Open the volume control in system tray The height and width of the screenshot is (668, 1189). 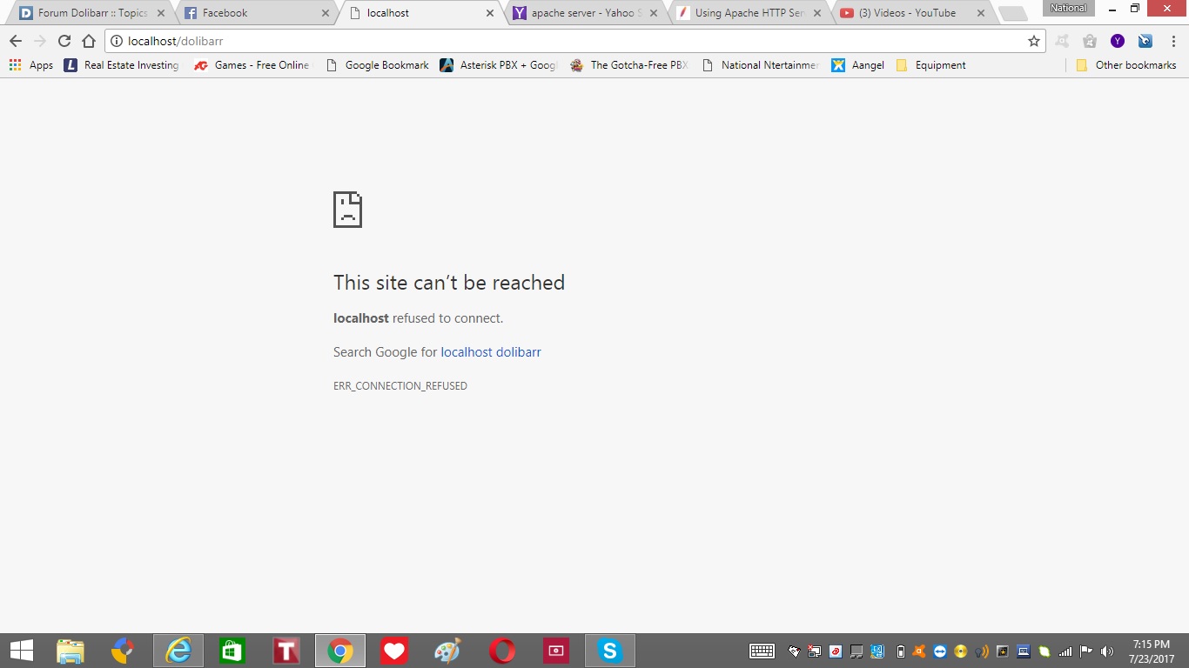click(1107, 651)
